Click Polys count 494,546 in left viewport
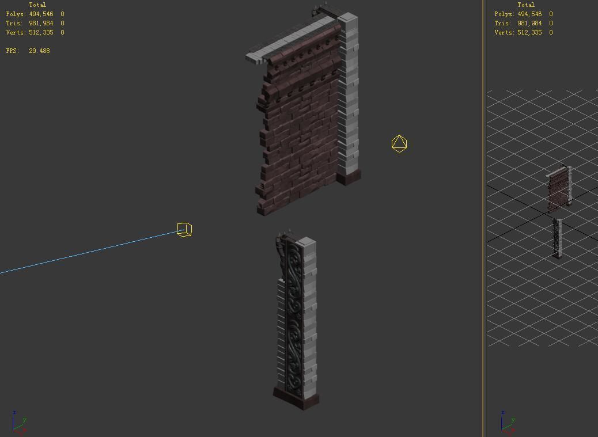Image resolution: width=598 pixels, height=437 pixels. pos(41,14)
